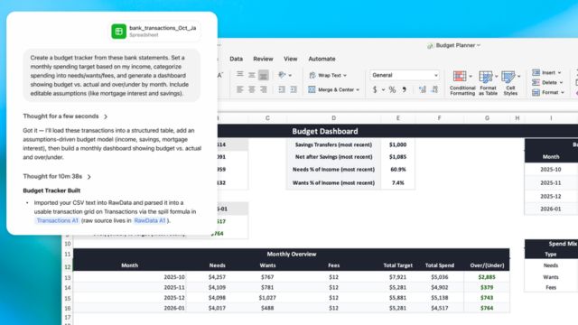Click the Spend Mix table header
This screenshot has height=325, width=578.
tap(552, 244)
